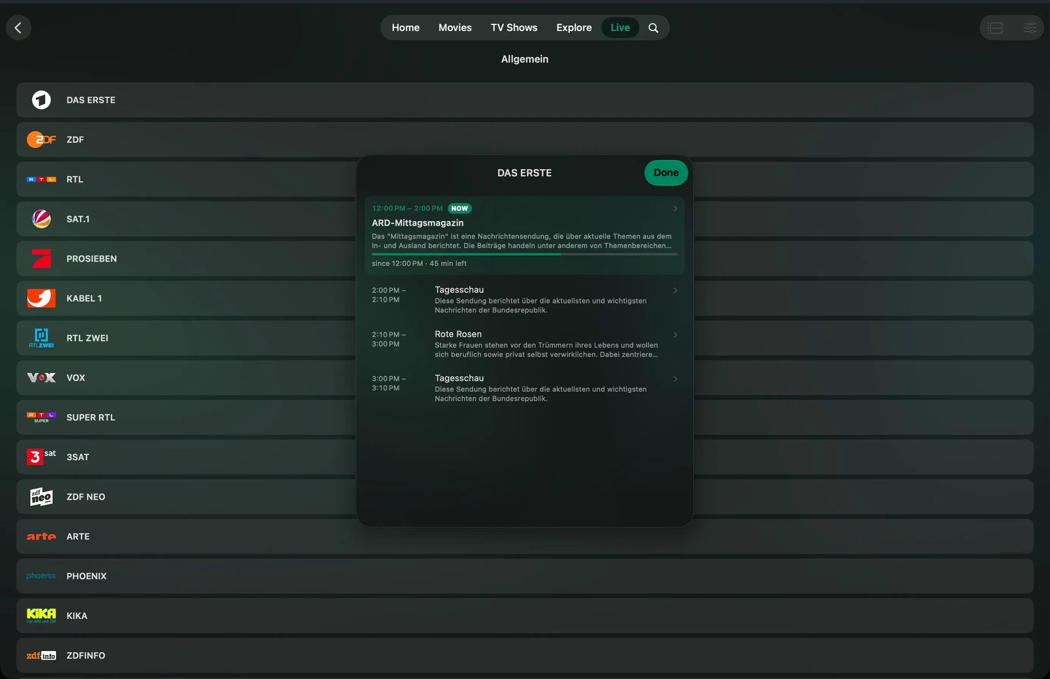Select the Das Erste channel logo

point(41,100)
